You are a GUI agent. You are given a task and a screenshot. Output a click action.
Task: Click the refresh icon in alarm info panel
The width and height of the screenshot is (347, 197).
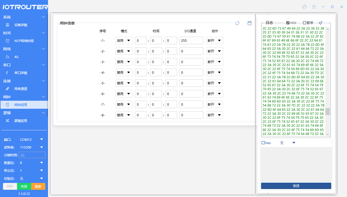pyautogui.click(x=237, y=23)
